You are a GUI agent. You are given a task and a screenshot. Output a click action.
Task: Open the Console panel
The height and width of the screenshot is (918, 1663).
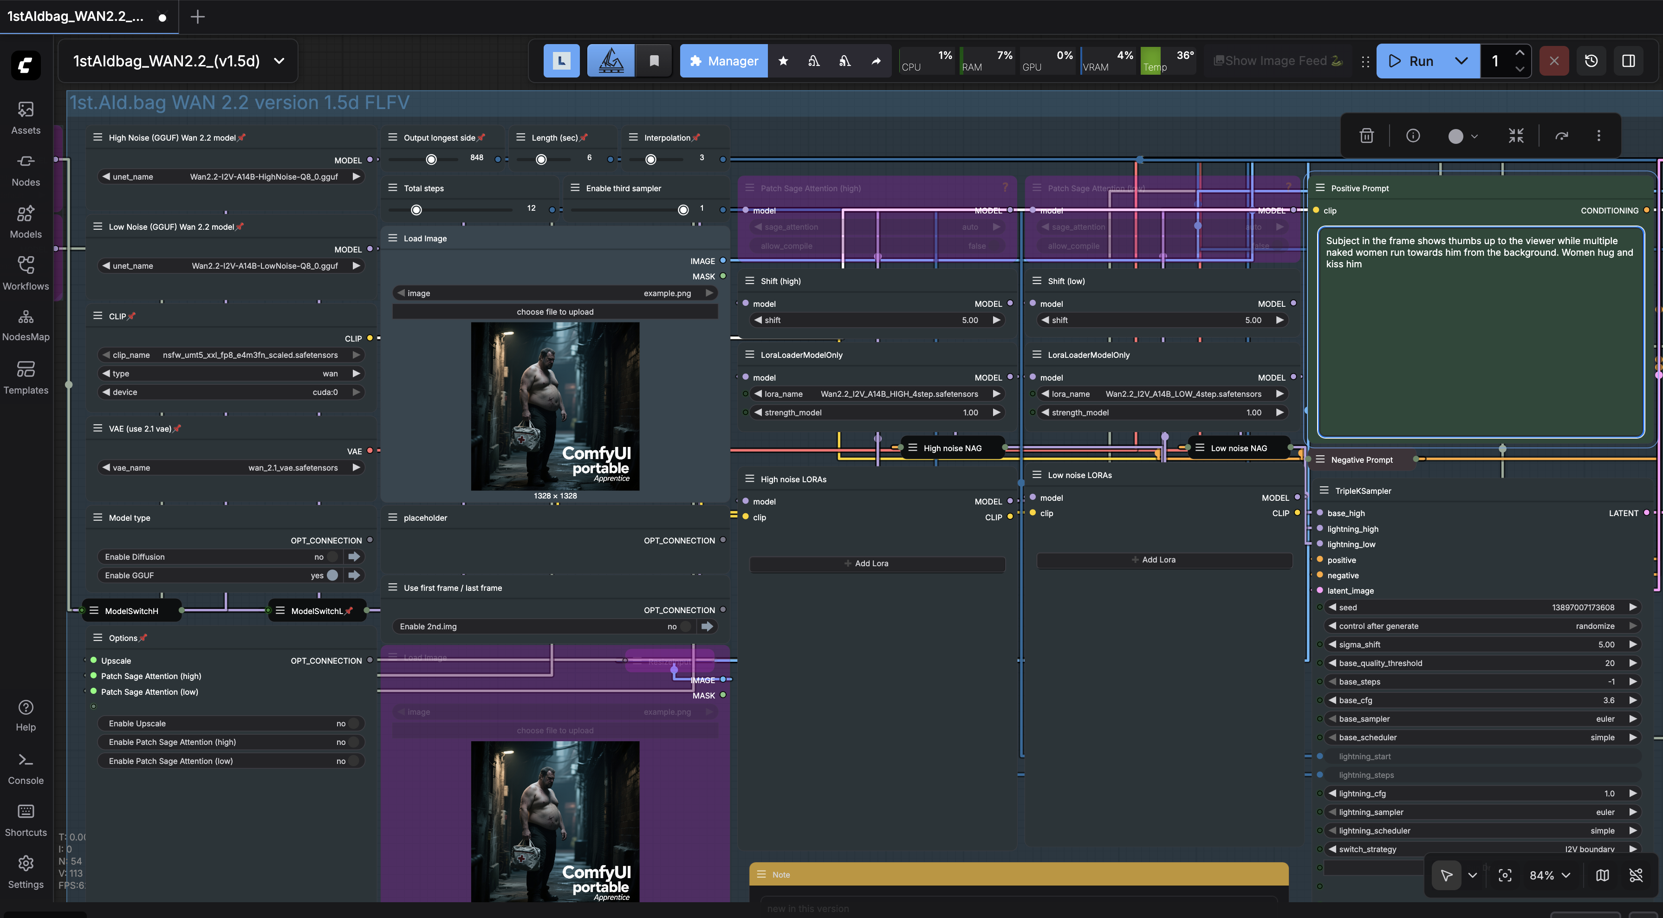[x=25, y=768]
